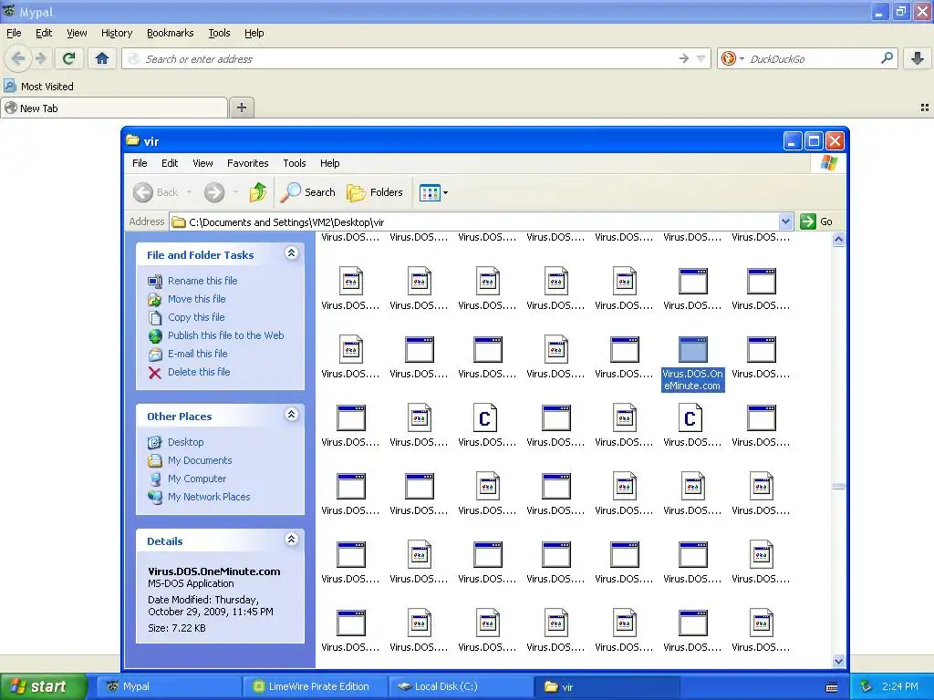Click the Explorer Back button
The height and width of the screenshot is (700, 934).
[x=155, y=192]
